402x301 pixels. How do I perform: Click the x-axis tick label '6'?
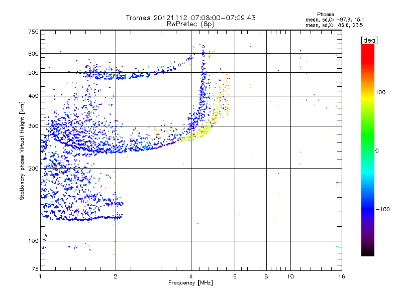pos(235,276)
